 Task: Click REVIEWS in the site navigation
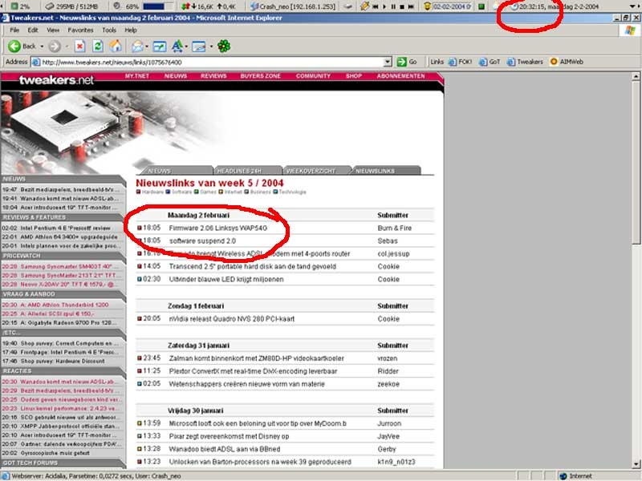coord(213,76)
